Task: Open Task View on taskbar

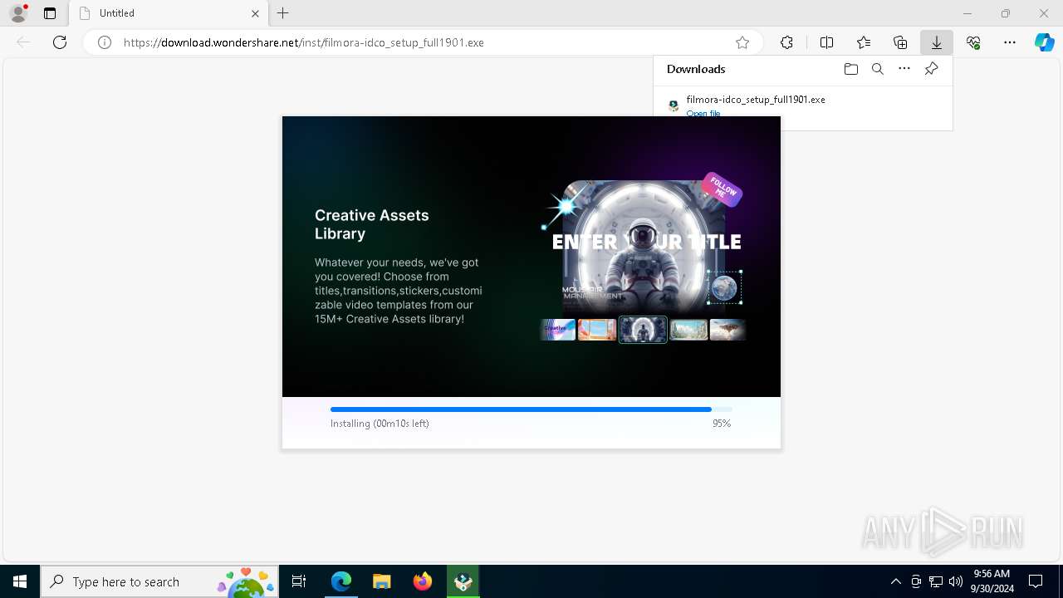Action: 299,581
